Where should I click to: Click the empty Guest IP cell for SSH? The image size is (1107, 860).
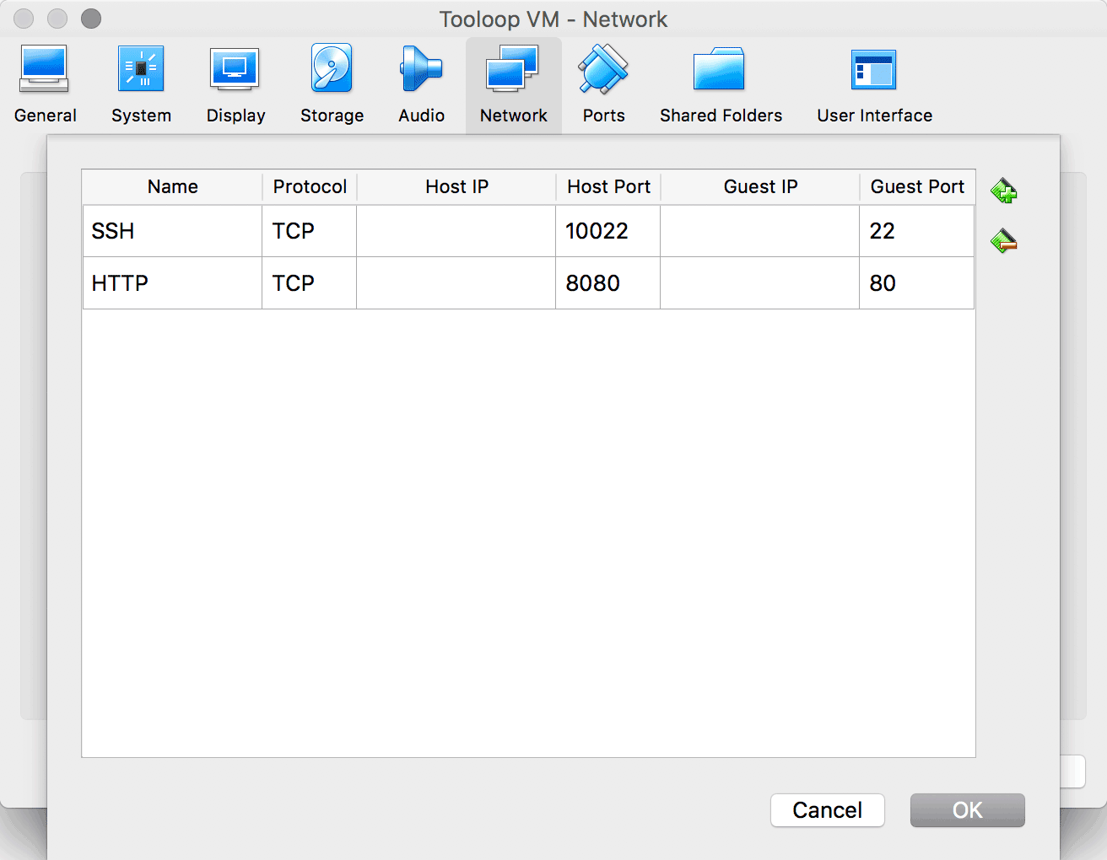[x=760, y=231]
